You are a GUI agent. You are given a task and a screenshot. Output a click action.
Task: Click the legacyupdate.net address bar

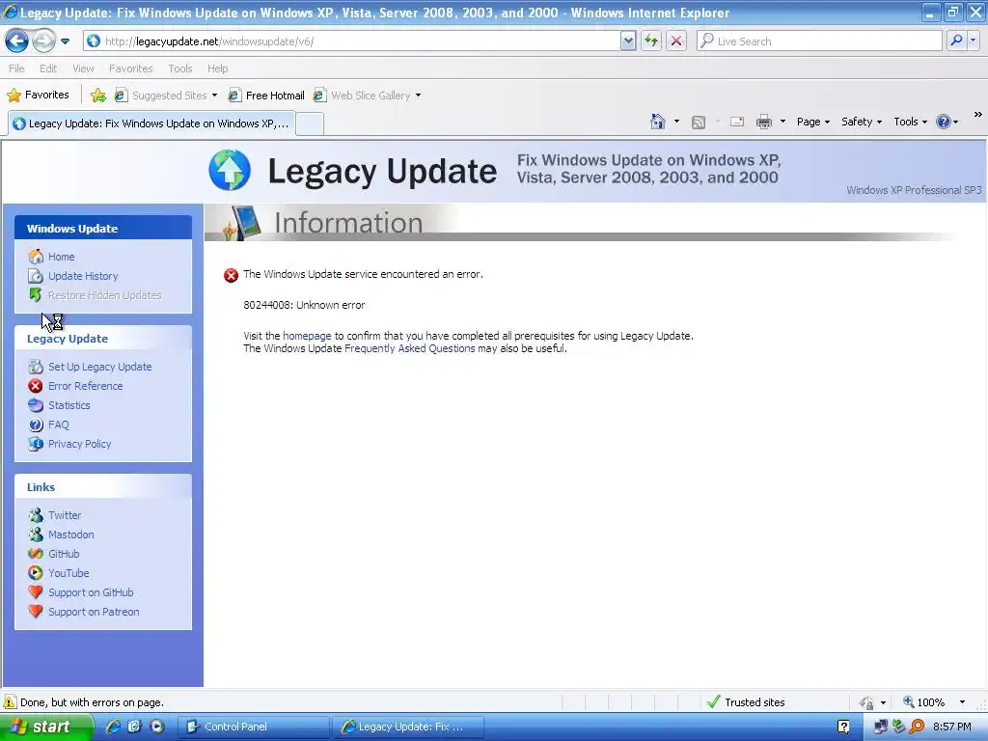pos(351,41)
